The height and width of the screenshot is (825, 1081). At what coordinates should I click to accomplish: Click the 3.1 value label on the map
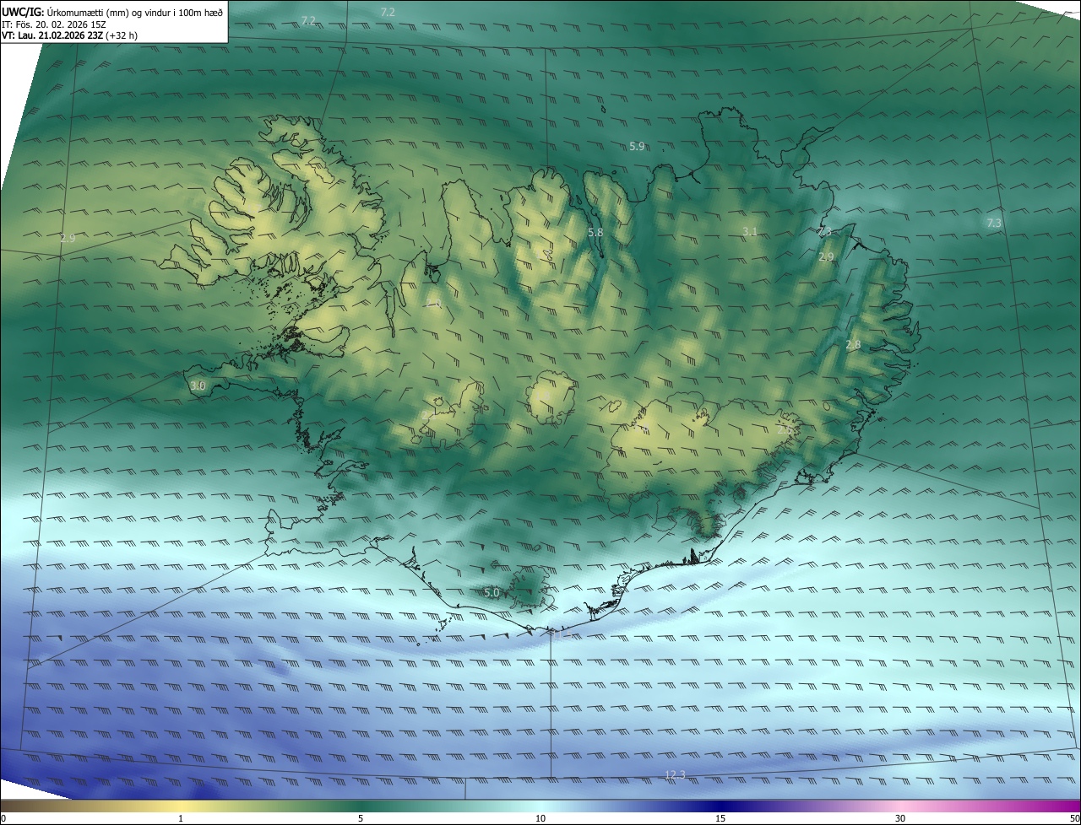750,231
